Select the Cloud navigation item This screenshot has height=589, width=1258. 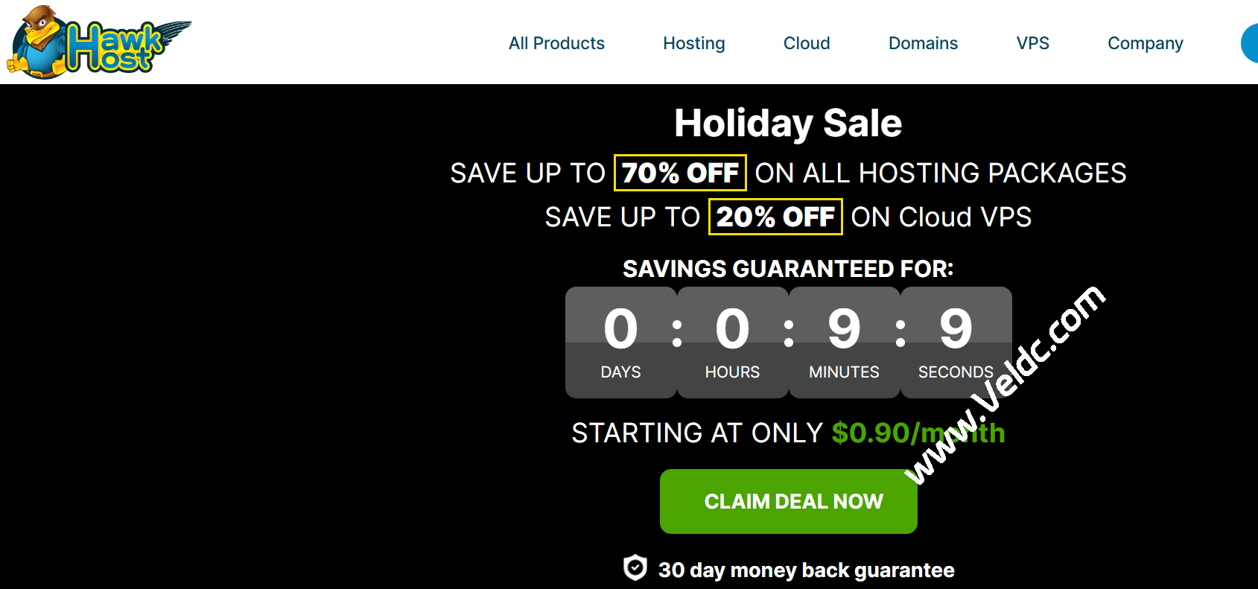point(806,43)
